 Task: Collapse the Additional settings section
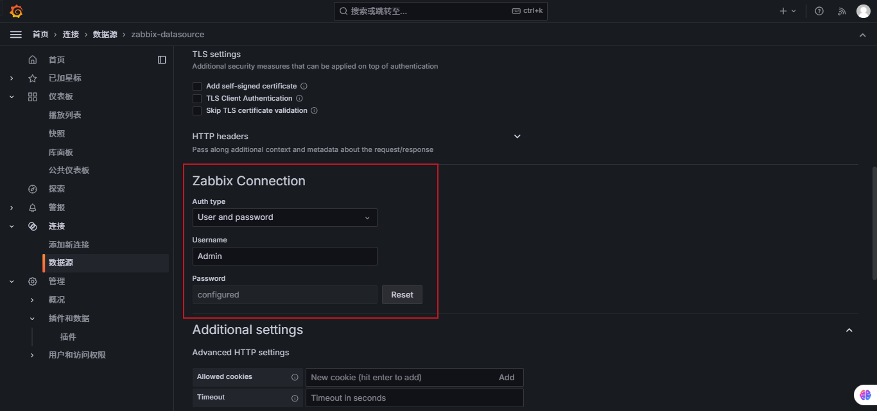click(x=849, y=330)
